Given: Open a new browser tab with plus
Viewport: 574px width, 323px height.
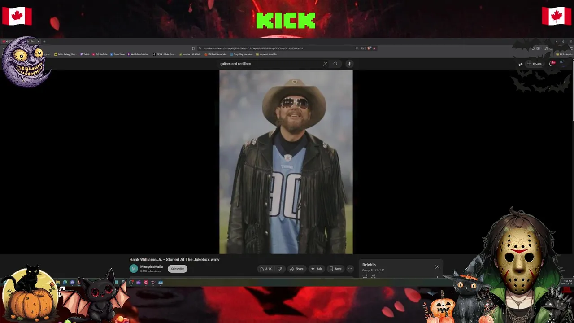Looking at the screenshot, I should click(44, 42).
